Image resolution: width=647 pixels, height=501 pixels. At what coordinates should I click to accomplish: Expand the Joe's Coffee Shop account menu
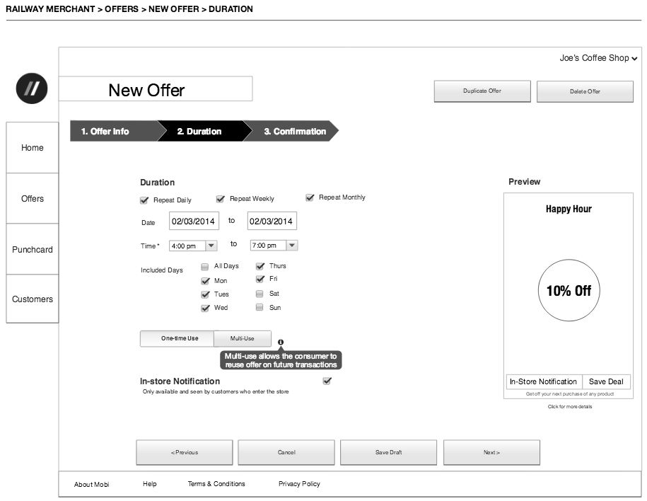pyautogui.click(x=598, y=58)
